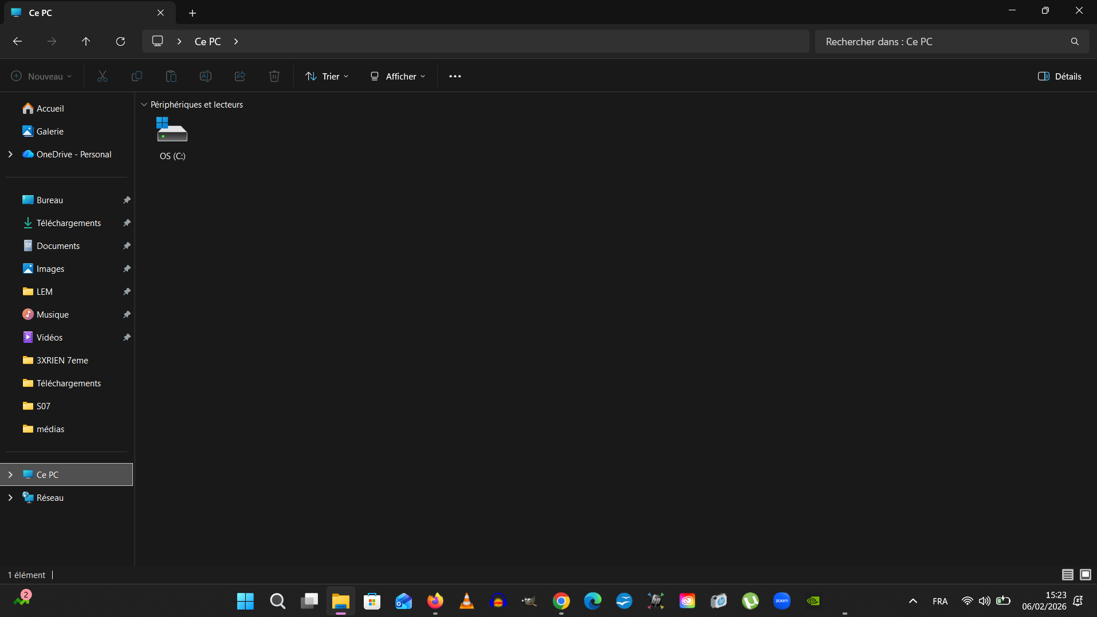Open the OS (C:) drive
This screenshot has height=617, width=1097.
172,138
